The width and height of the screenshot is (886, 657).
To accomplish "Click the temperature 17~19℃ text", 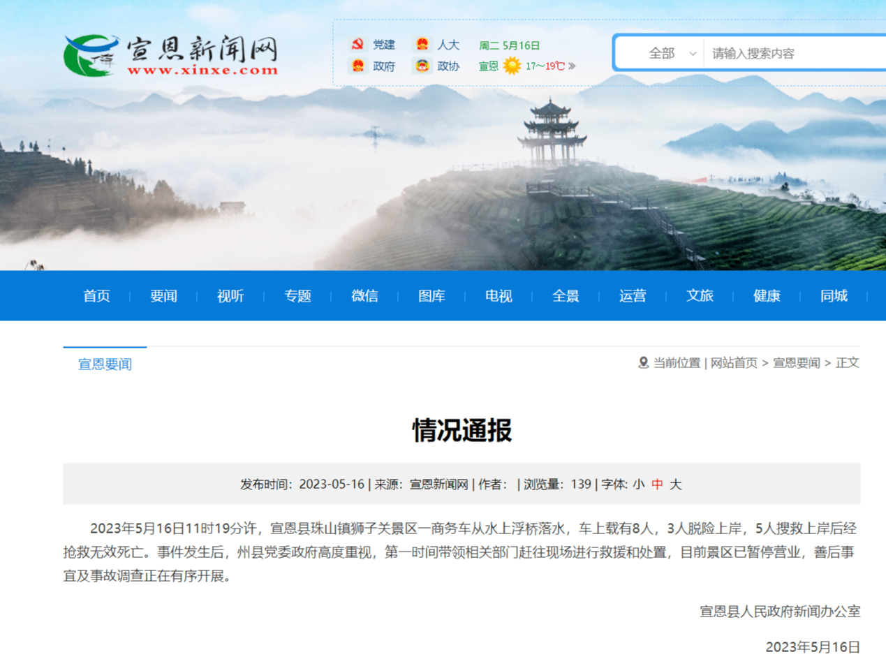I will point(546,66).
